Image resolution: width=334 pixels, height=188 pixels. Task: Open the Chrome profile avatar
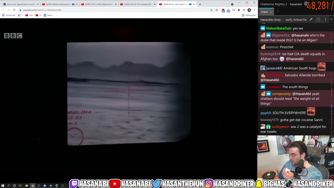pyautogui.click(x=249, y=10)
